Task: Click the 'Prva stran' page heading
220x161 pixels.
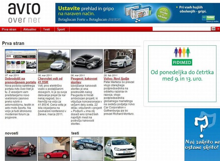Action: pos(13,43)
